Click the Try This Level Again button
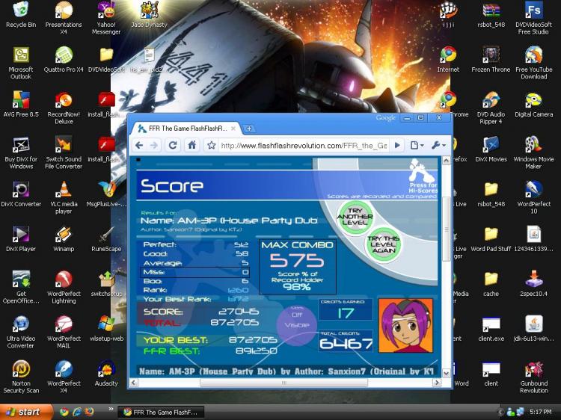This screenshot has height=420, width=561. coord(383,244)
